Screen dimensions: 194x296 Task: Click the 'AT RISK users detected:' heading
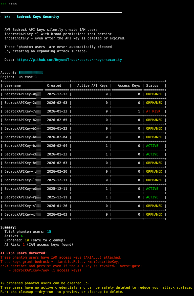pyautogui.click(x=24, y=253)
